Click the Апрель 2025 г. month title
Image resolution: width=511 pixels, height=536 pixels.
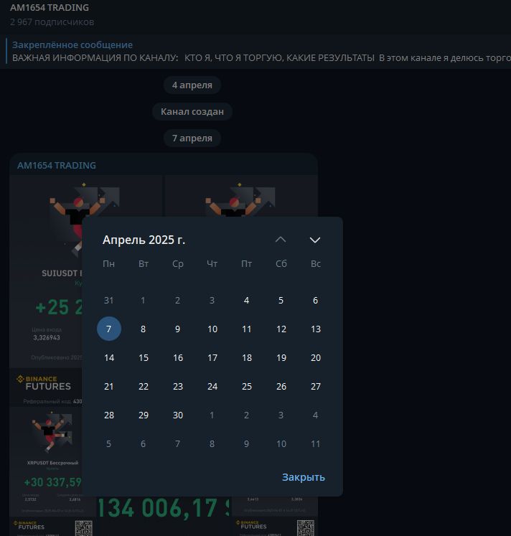[x=144, y=240]
